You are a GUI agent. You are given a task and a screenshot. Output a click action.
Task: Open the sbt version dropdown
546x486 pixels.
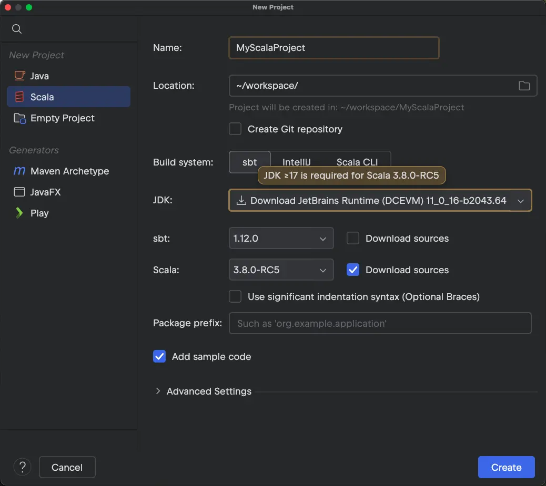[322, 239]
